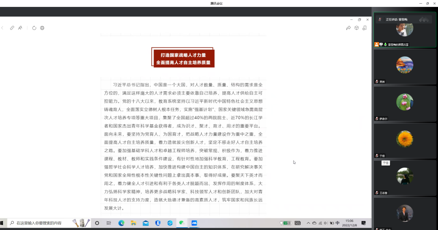Viewport: 438px width, 230px height.
Task: Click the Windows Start button
Action: coord(2,223)
